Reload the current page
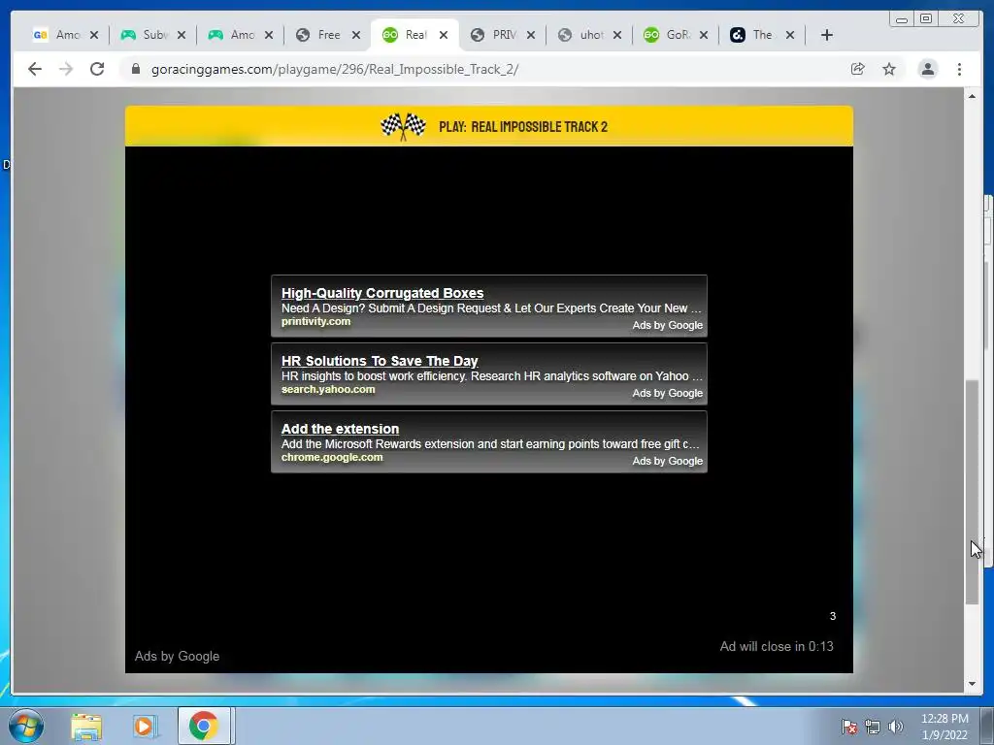The height and width of the screenshot is (745, 994). pos(97,69)
